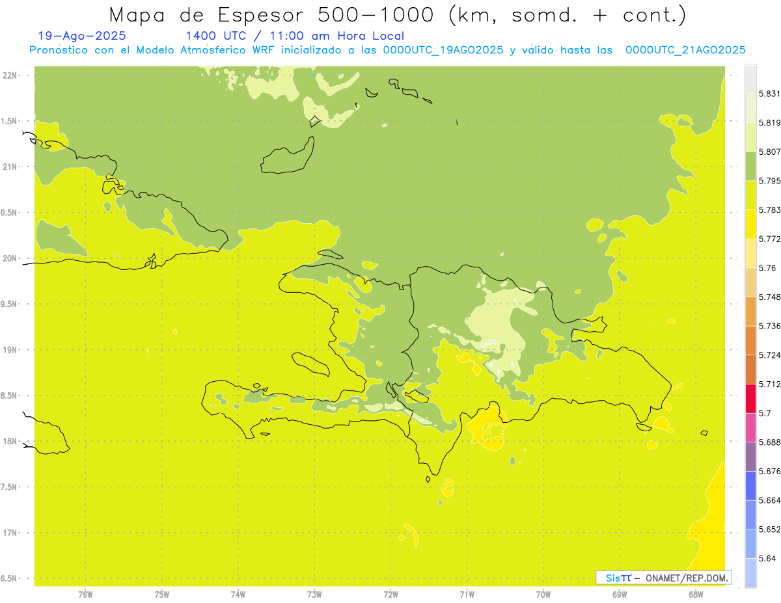Screen dimensions: 781x603
Task: Click the '17N' latitude axis label
Action: tap(10, 533)
